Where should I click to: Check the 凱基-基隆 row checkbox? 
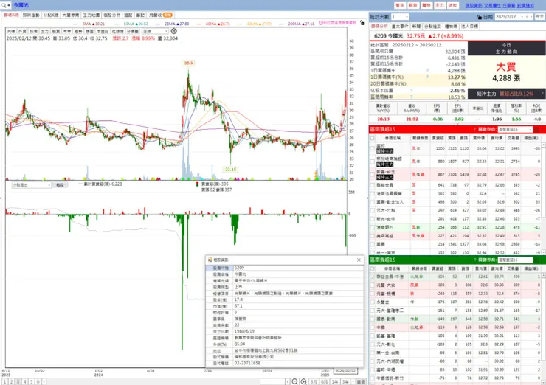(373, 336)
